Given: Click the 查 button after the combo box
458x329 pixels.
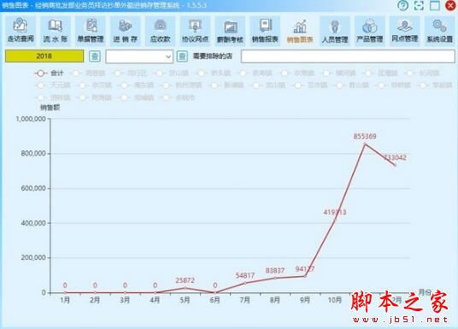Looking at the screenshot, I should click(182, 56).
